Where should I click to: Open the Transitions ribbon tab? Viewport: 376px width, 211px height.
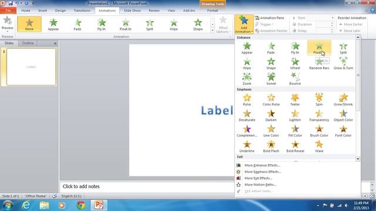82,11
